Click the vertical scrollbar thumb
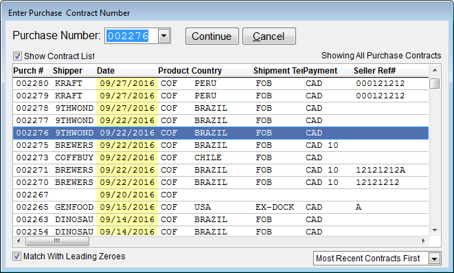The height and width of the screenshot is (273, 454). pyautogui.click(x=435, y=83)
